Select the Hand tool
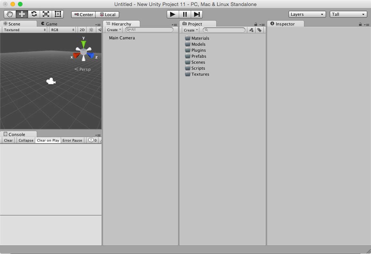Screen dimensions: 371x254 point(10,14)
